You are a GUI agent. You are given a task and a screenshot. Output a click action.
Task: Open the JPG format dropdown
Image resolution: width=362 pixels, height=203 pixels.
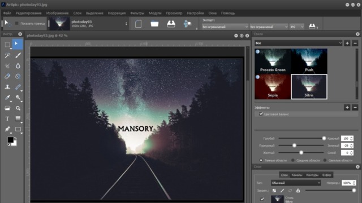point(296,27)
